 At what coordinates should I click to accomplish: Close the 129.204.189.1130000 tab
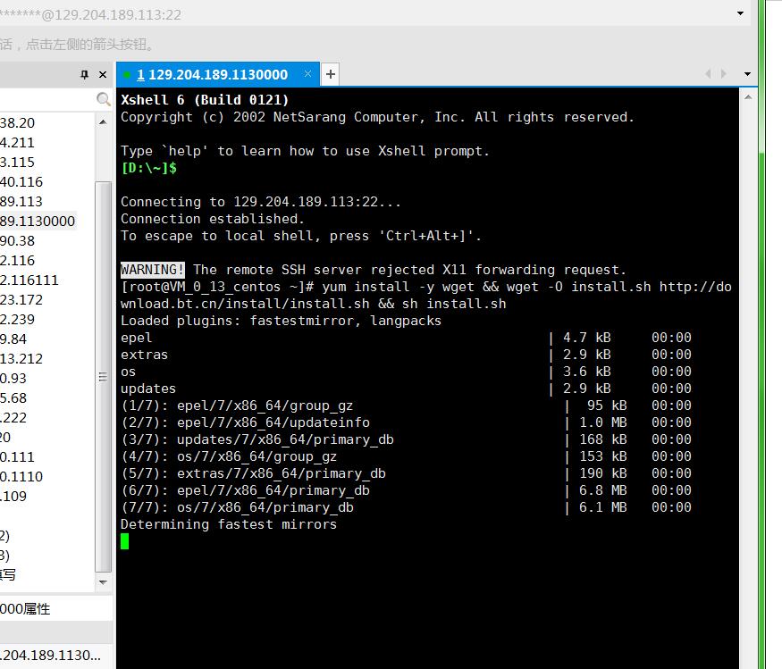click(308, 74)
